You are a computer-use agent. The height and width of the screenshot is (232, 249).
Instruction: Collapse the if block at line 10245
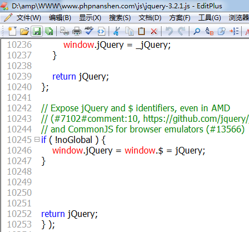pos(37,140)
